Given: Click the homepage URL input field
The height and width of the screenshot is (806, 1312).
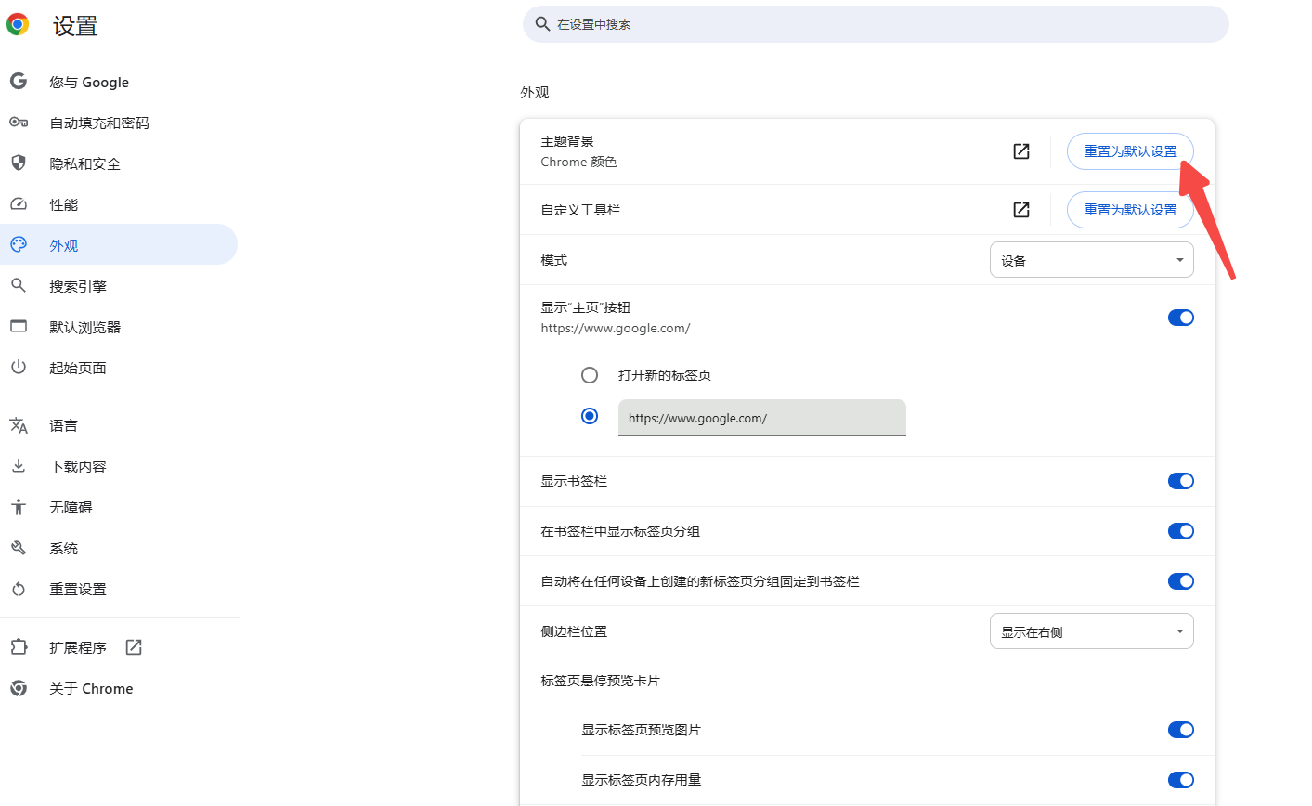Looking at the screenshot, I should pos(762,418).
